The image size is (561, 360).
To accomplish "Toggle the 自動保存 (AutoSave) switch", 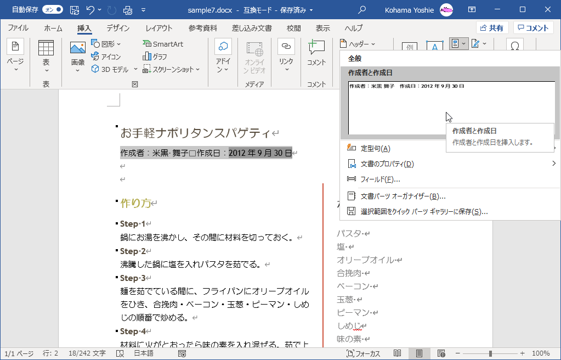I will pos(52,10).
